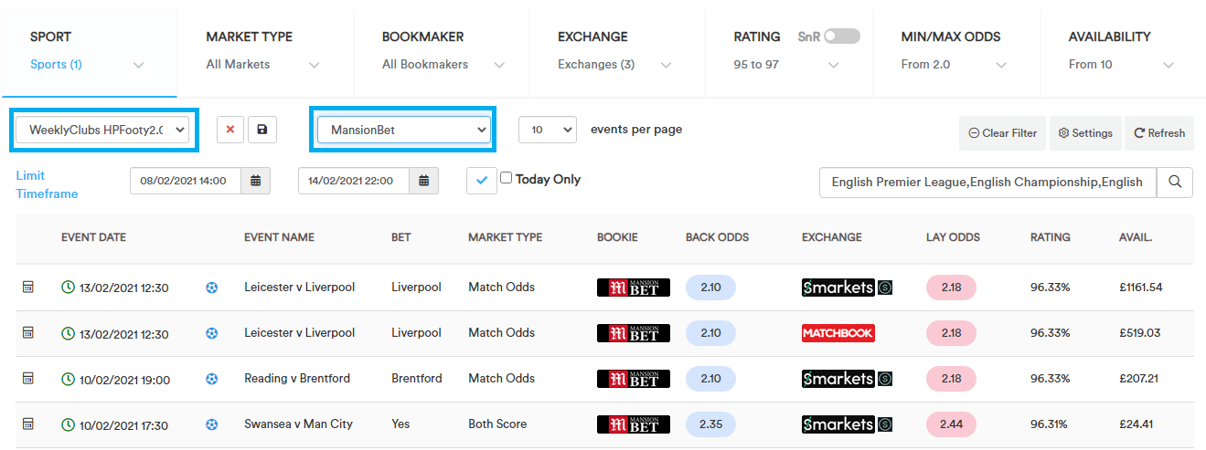Change the events per page dropdown
Image resolution: width=1206 pixels, height=450 pixels.
[548, 130]
